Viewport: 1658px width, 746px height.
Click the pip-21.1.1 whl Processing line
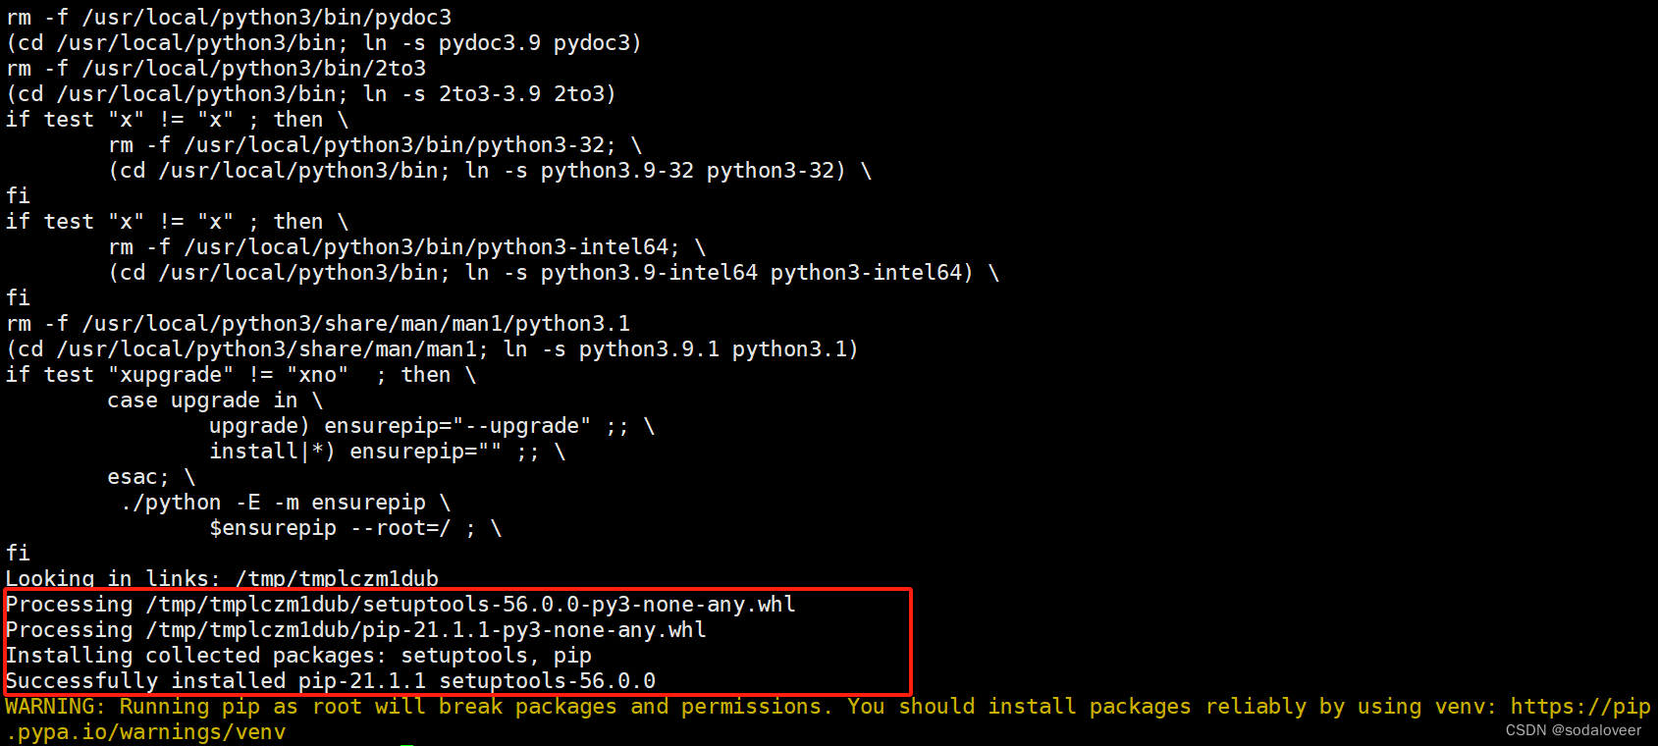point(355,630)
